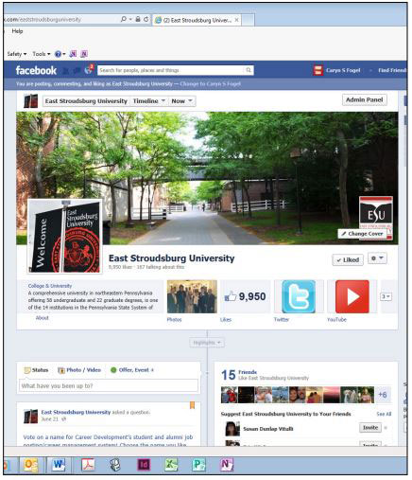
Task: Click See All in friend suggestions
Action: coord(384,414)
